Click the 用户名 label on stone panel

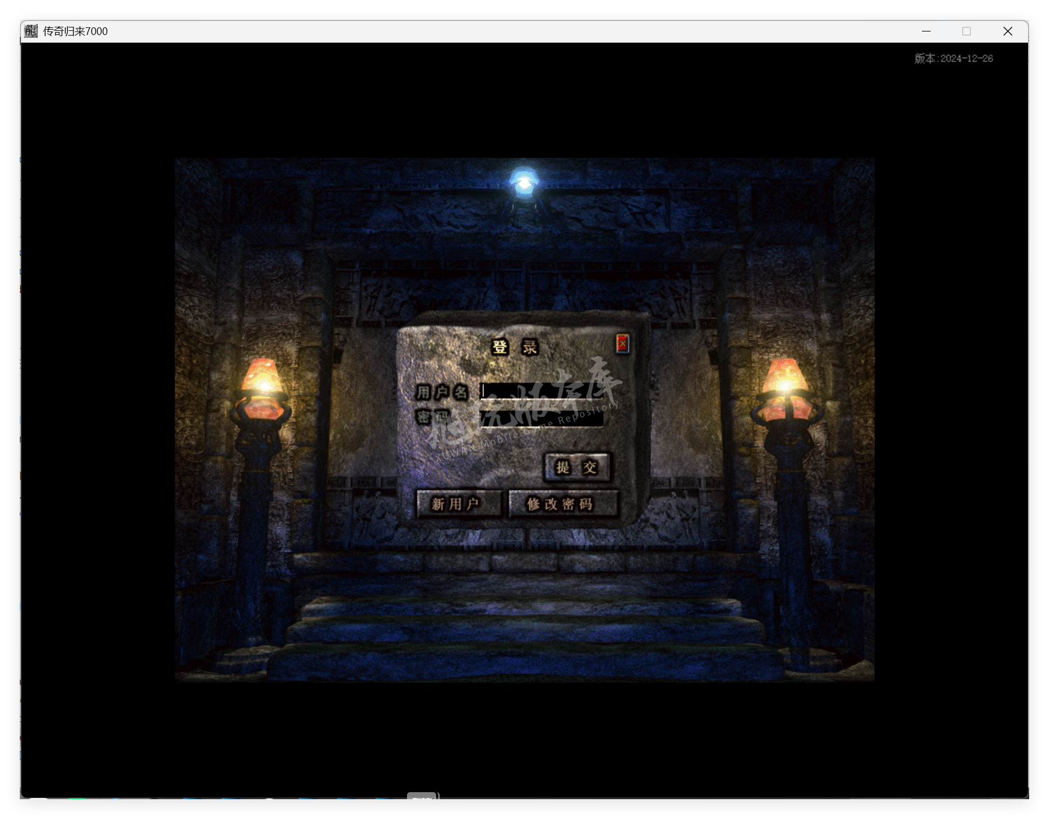point(441,392)
